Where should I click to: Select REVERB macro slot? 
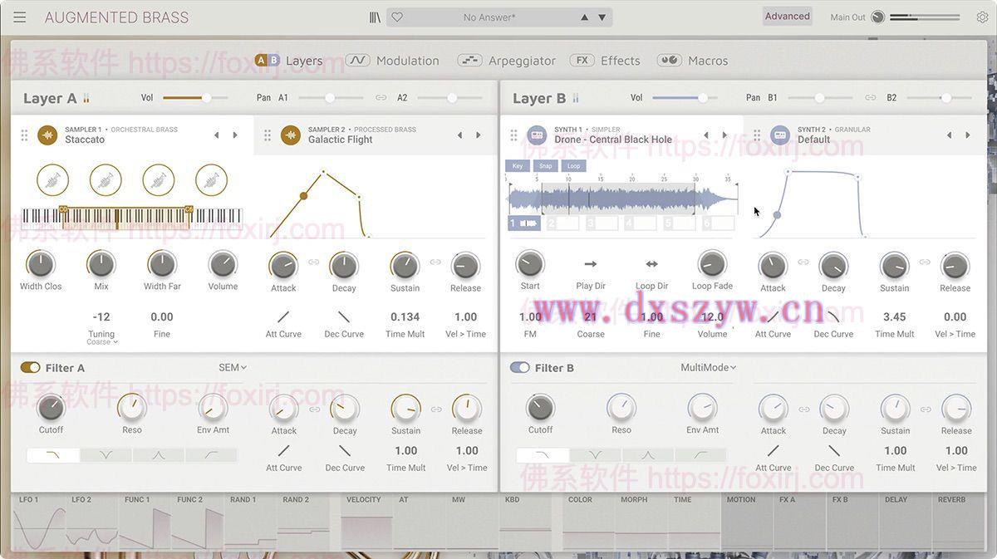[957, 522]
